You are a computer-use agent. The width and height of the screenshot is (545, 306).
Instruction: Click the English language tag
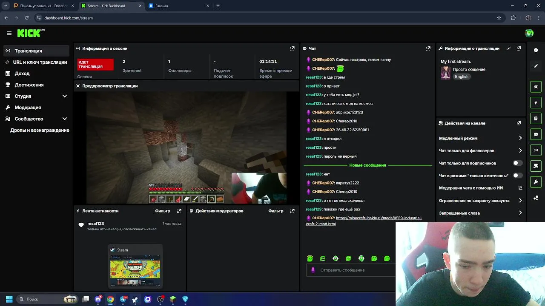pyautogui.click(x=462, y=76)
